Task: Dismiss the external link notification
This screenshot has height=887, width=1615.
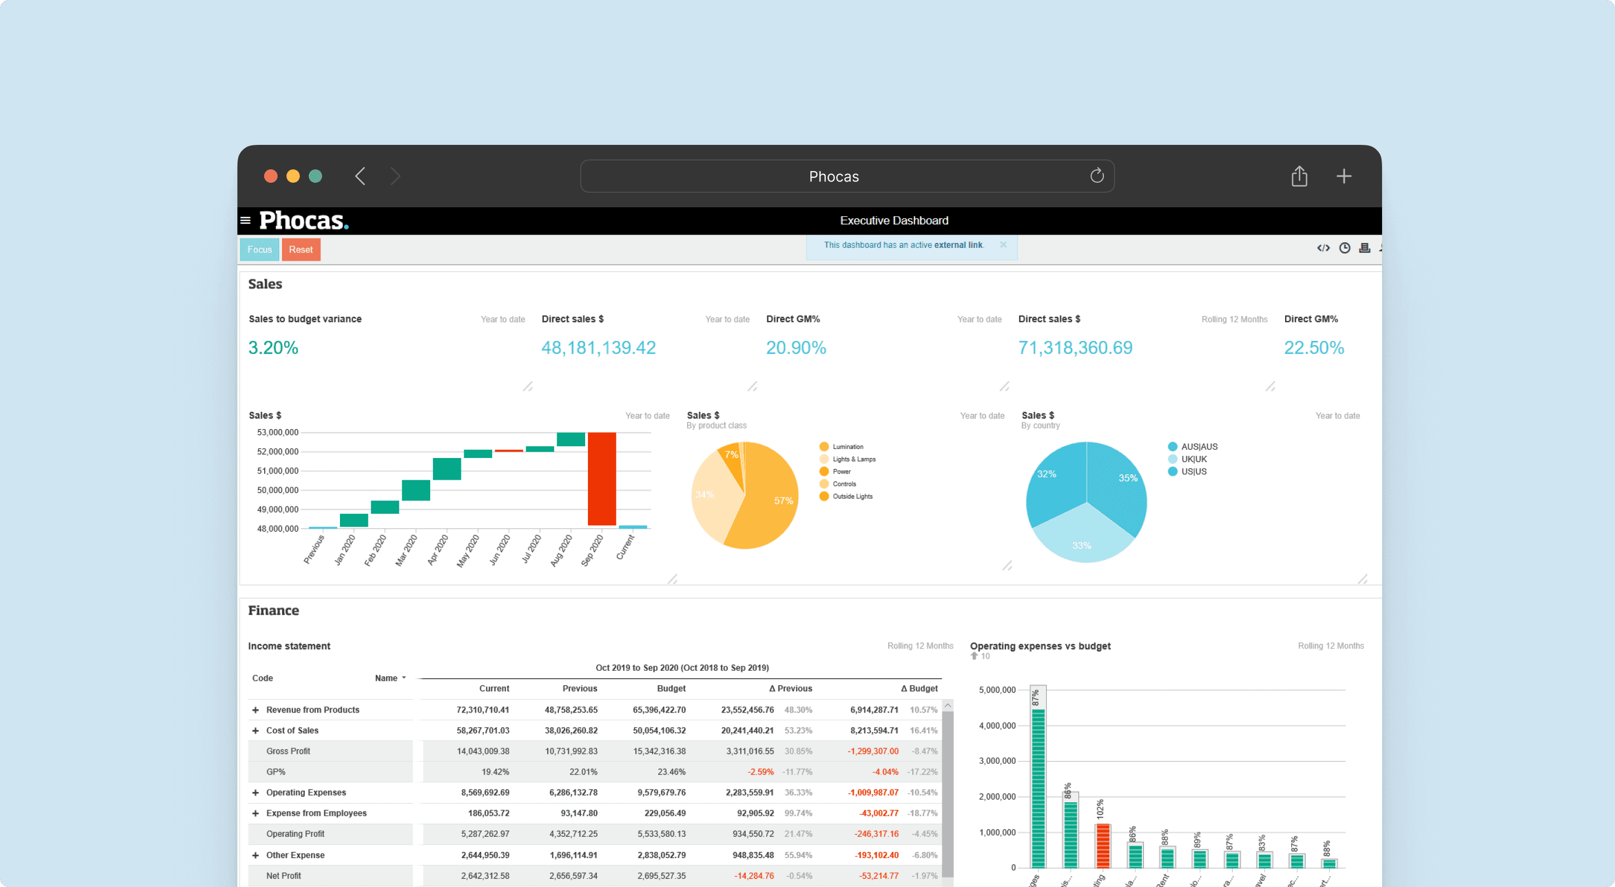Action: point(1003,245)
